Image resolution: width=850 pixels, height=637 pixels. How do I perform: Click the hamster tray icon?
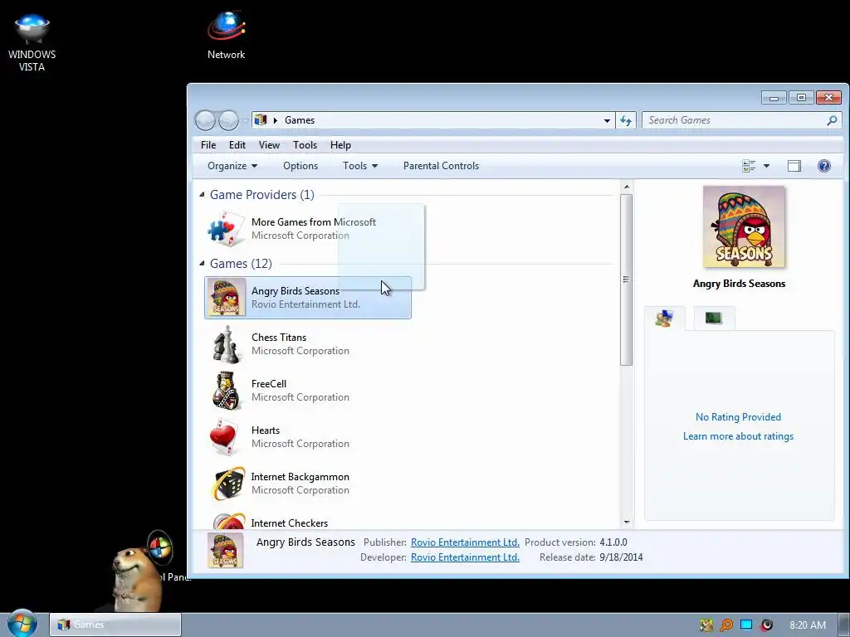point(706,625)
